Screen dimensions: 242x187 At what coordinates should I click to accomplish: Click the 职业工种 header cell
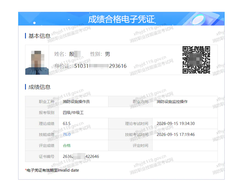[x=42, y=102]
